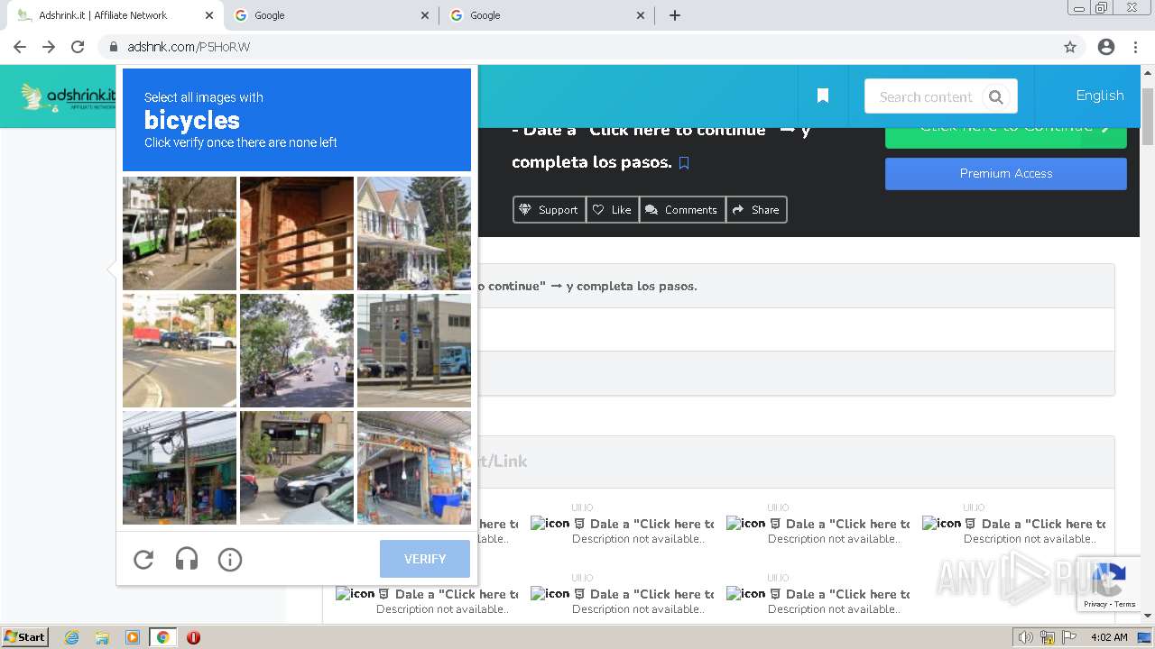
Task: Reload the current browser page
Action: pyautogui.click(x=78, y=47)
